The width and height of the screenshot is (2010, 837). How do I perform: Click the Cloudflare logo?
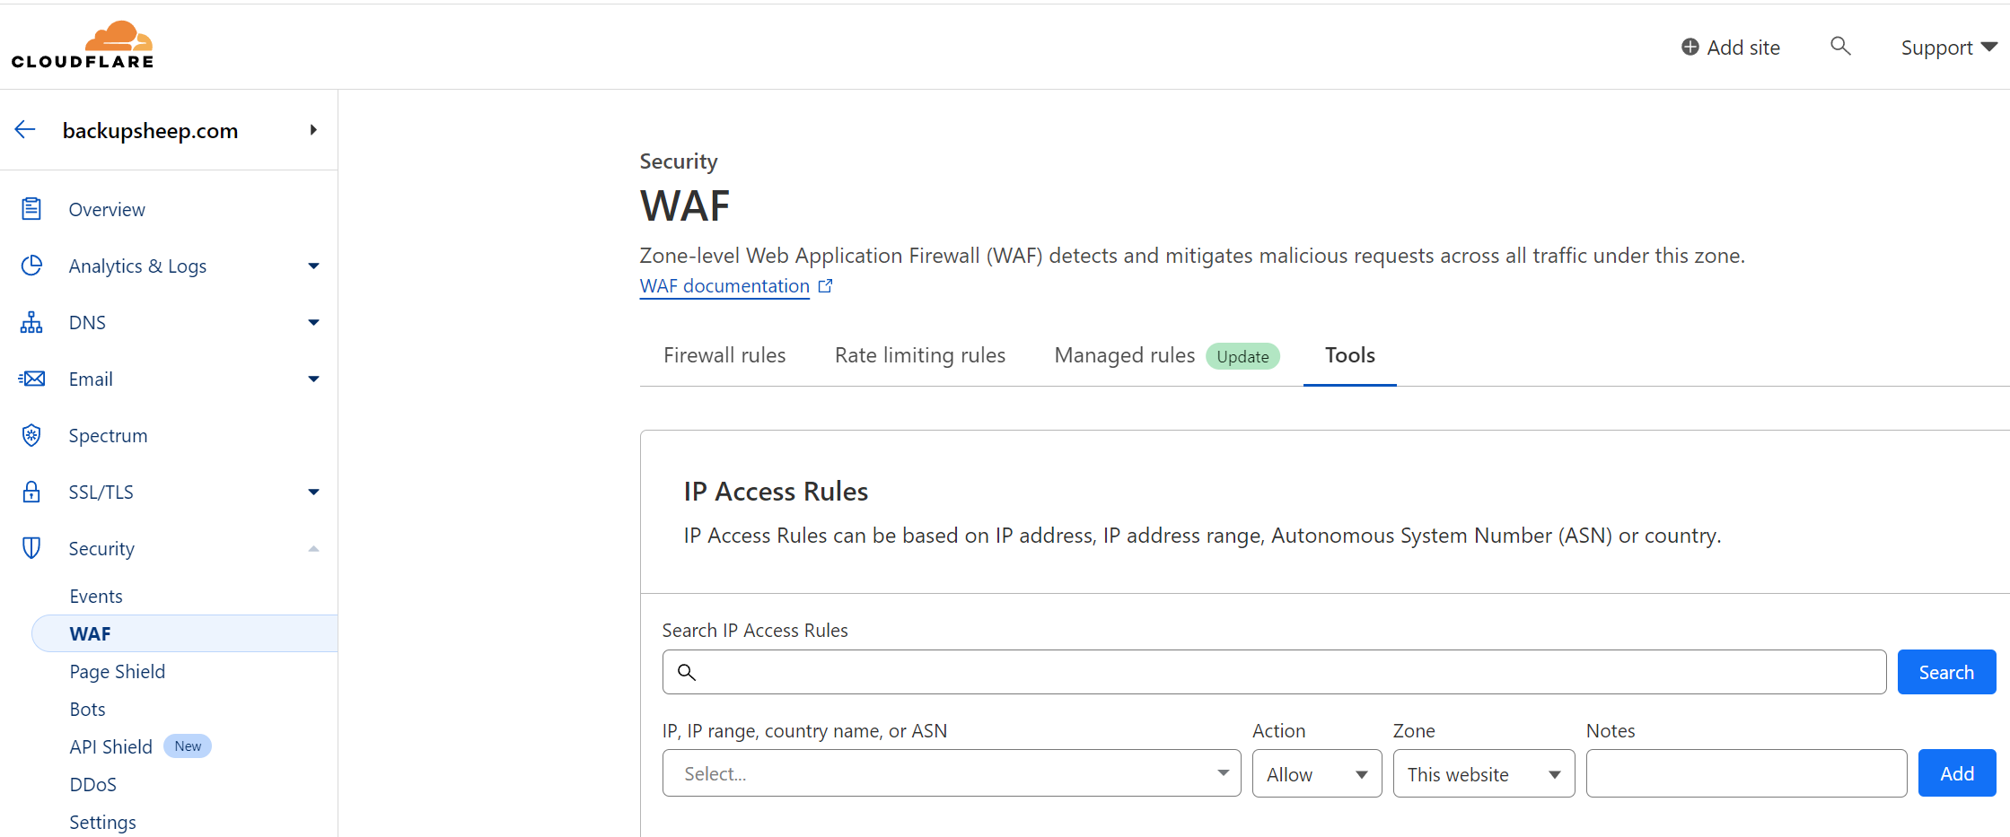click(x=83, y=45)
